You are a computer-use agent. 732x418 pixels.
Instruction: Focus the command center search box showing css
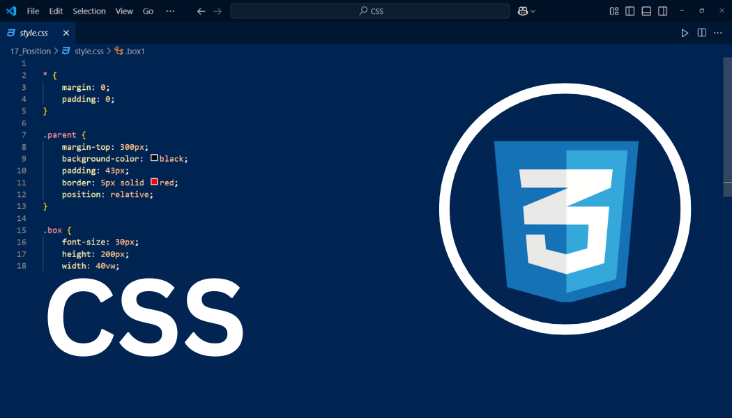click(369, 10)
